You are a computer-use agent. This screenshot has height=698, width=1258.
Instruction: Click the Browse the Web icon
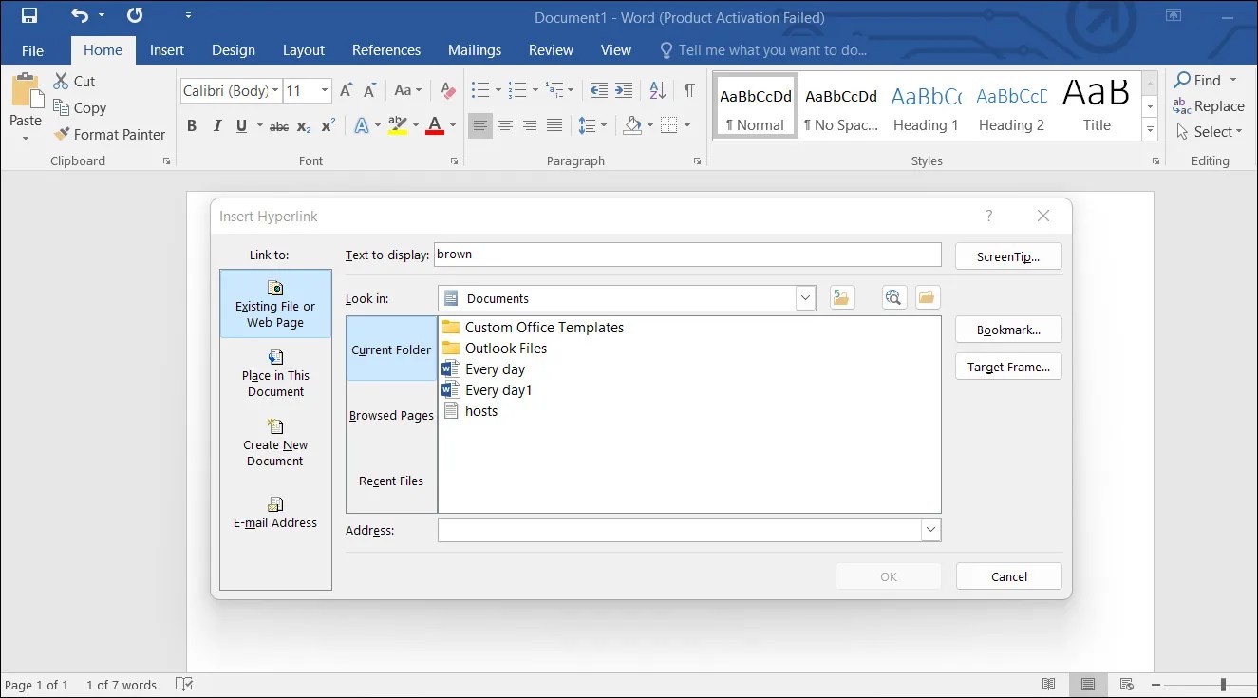tap(893, 297)
